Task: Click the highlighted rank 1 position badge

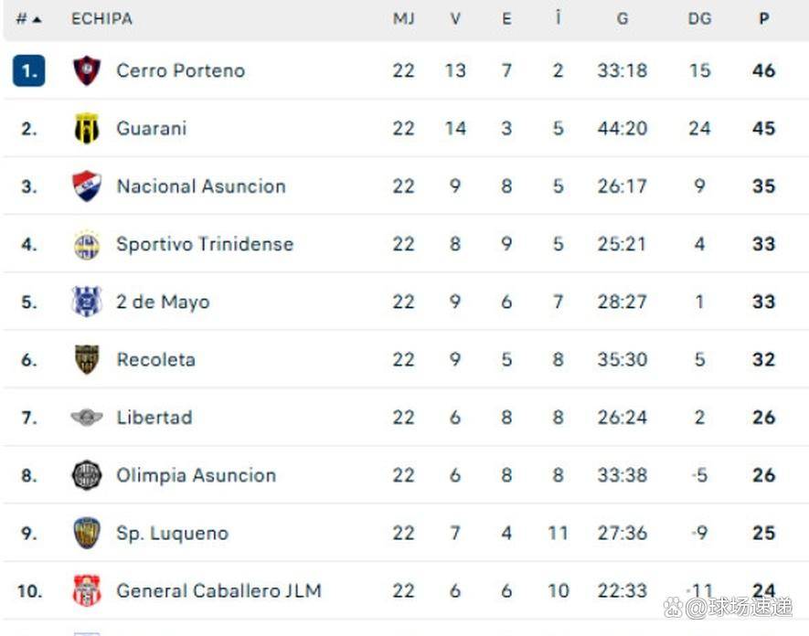Action: coord(29,70)
